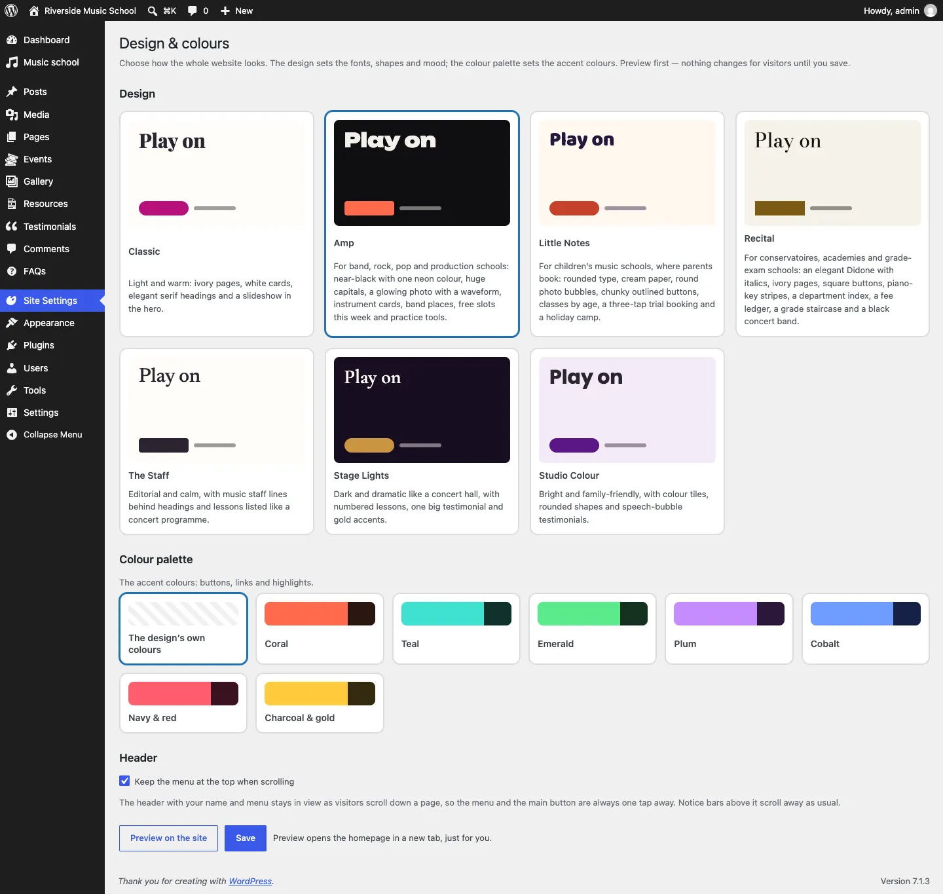Image resolution: width=943 pixels, height=894 pixels.
Task: Select the Coral colour palette
Action: point(320,629)
